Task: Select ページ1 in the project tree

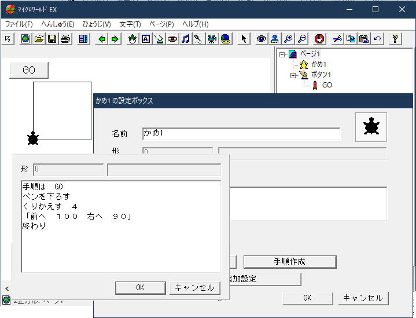Action: (310, 54)
